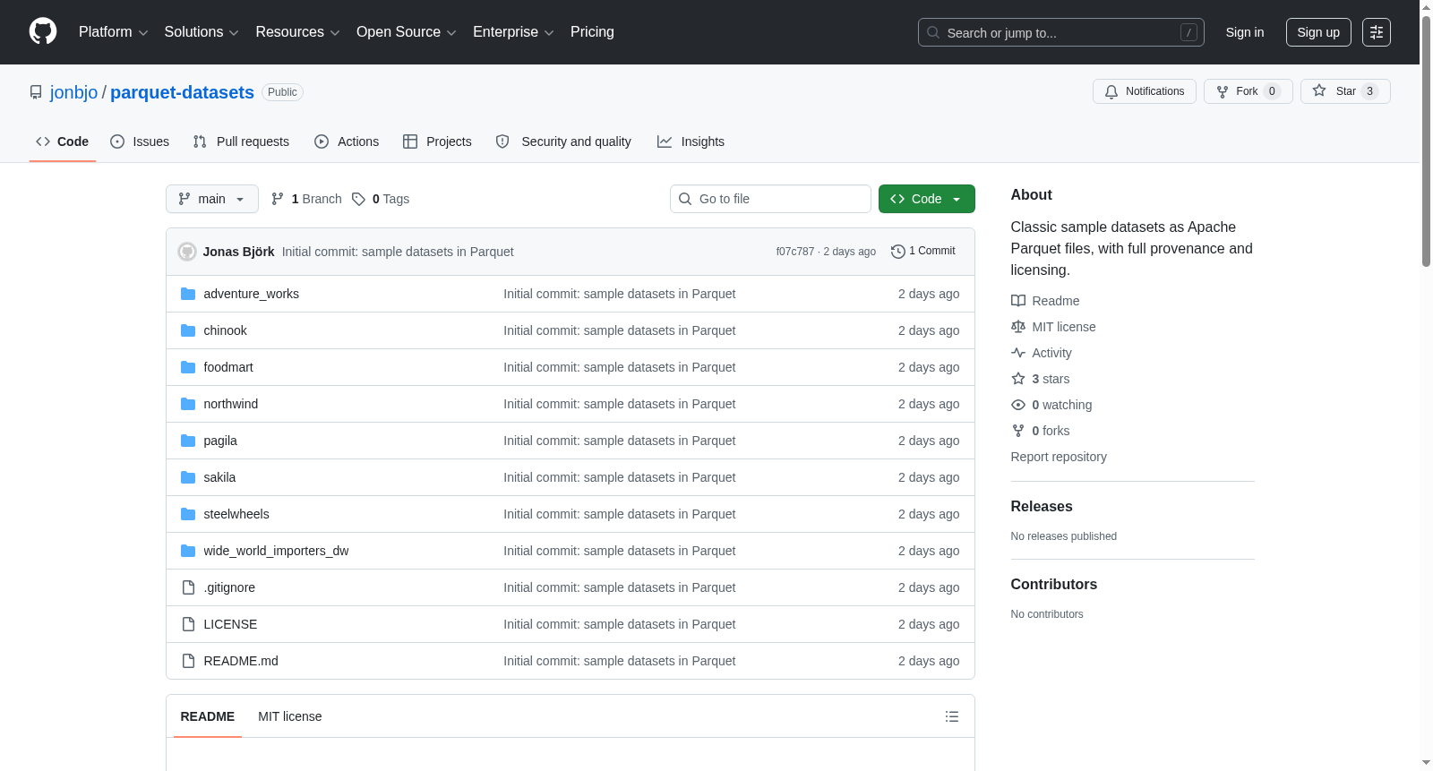Open the sakila folder name
The height and width of the screenshot is (771, 1433).
click(219, 477)
